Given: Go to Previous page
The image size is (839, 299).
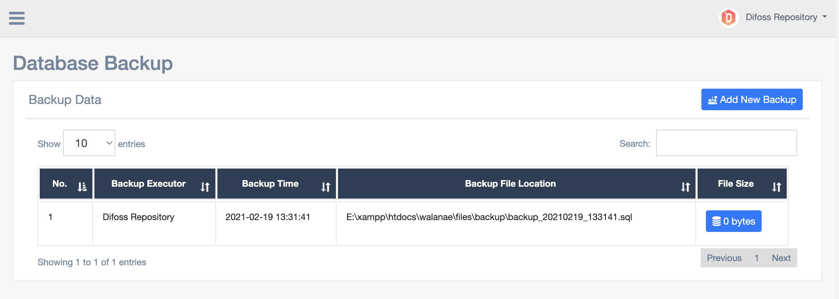Looking at the screenshot, I should click(724, 258).
